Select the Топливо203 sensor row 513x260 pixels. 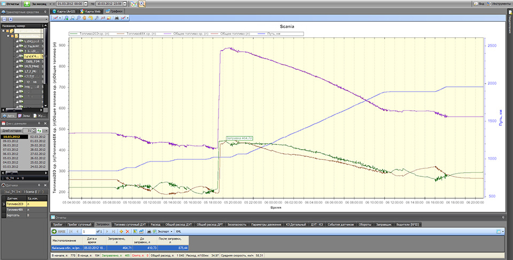25,204
